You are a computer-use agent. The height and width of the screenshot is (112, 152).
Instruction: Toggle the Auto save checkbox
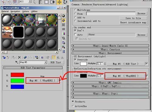pyautogui.click(x=75, y=35)
